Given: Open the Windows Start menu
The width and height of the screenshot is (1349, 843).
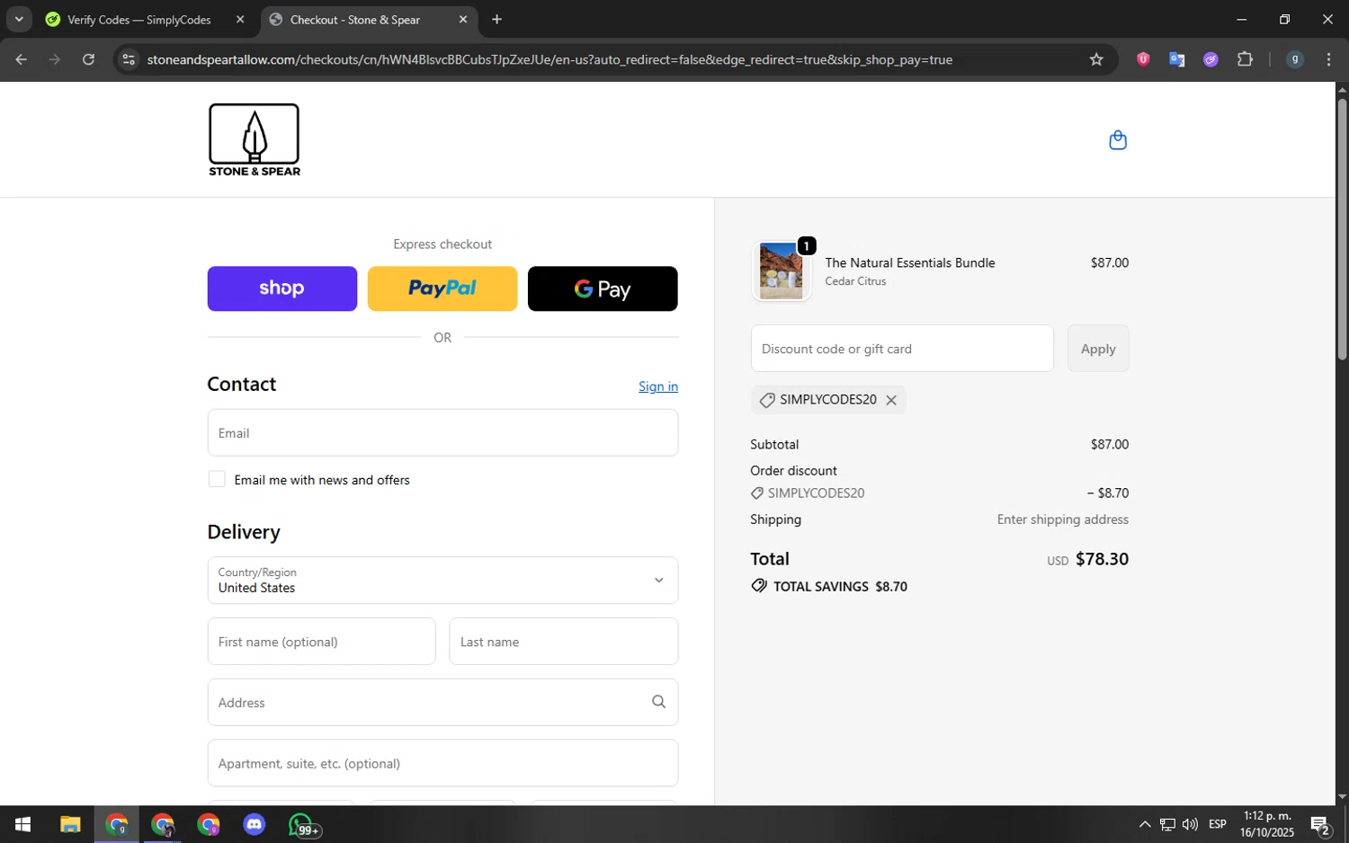Looking at the screenshot, I should 22,824.
